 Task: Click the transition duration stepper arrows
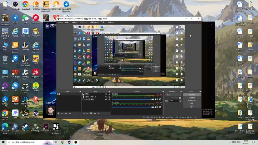tap(180, 101)
